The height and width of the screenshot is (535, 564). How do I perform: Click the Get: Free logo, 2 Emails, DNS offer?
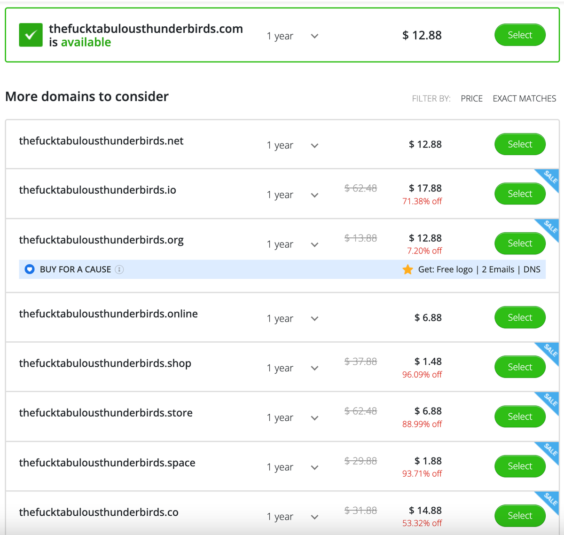[478, 269]
